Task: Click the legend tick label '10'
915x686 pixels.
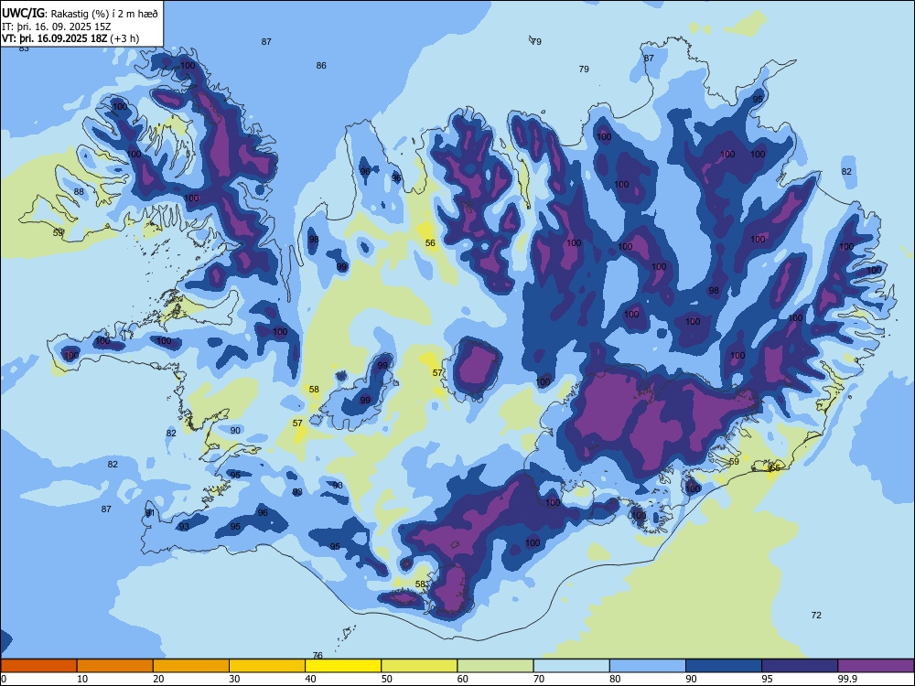Action: click(x=82, y=679)
